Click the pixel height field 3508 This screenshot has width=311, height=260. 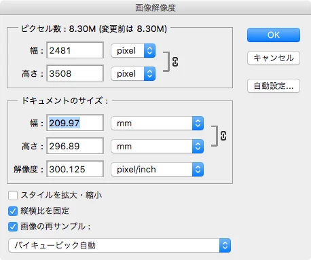click(x=75, y=73)
